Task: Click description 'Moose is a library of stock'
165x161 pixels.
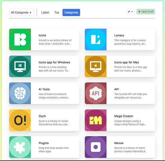Action: [130, 148]
